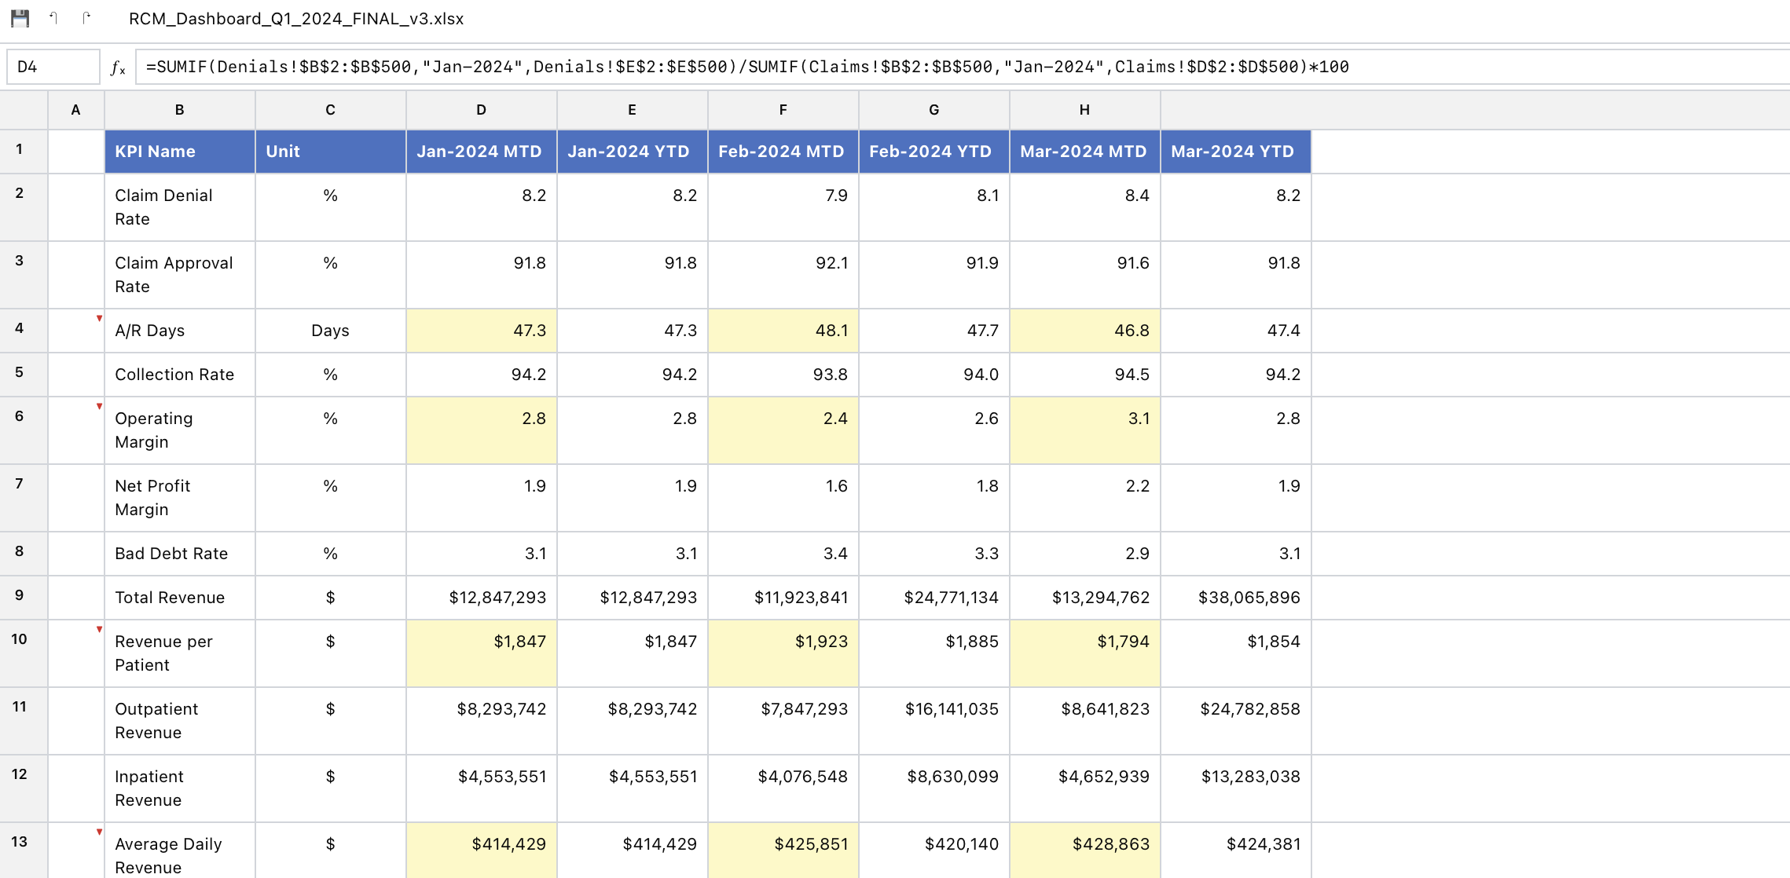Select yellow A/R Days cell 47.3
Viewport: 1790px width, 878px height.
click(x=481, y=331)
